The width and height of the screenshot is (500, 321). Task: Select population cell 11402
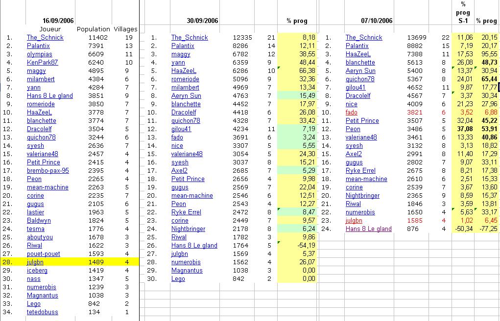98,37
